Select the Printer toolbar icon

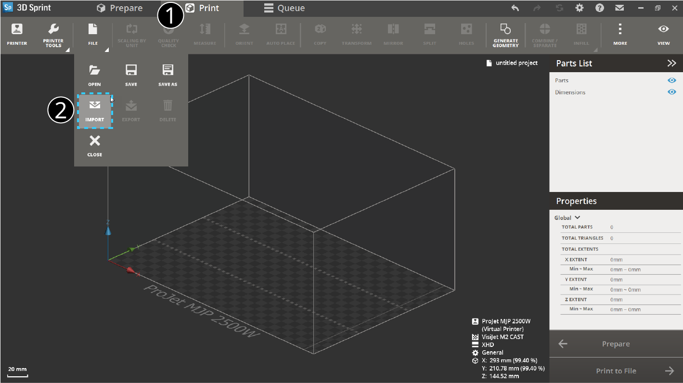(x=17, y=34)
